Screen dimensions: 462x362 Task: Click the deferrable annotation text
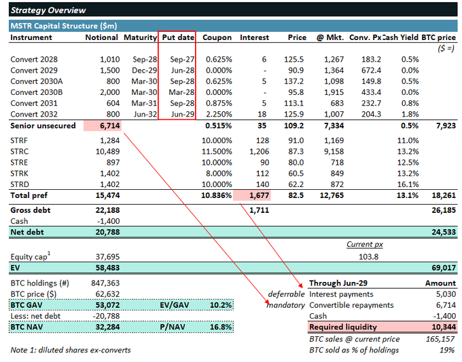pyautogui.click(x=286, y=294)
